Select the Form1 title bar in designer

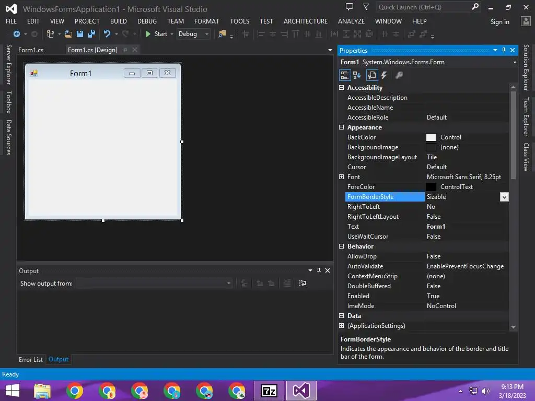pyautogui.click(x=103, y=73)
